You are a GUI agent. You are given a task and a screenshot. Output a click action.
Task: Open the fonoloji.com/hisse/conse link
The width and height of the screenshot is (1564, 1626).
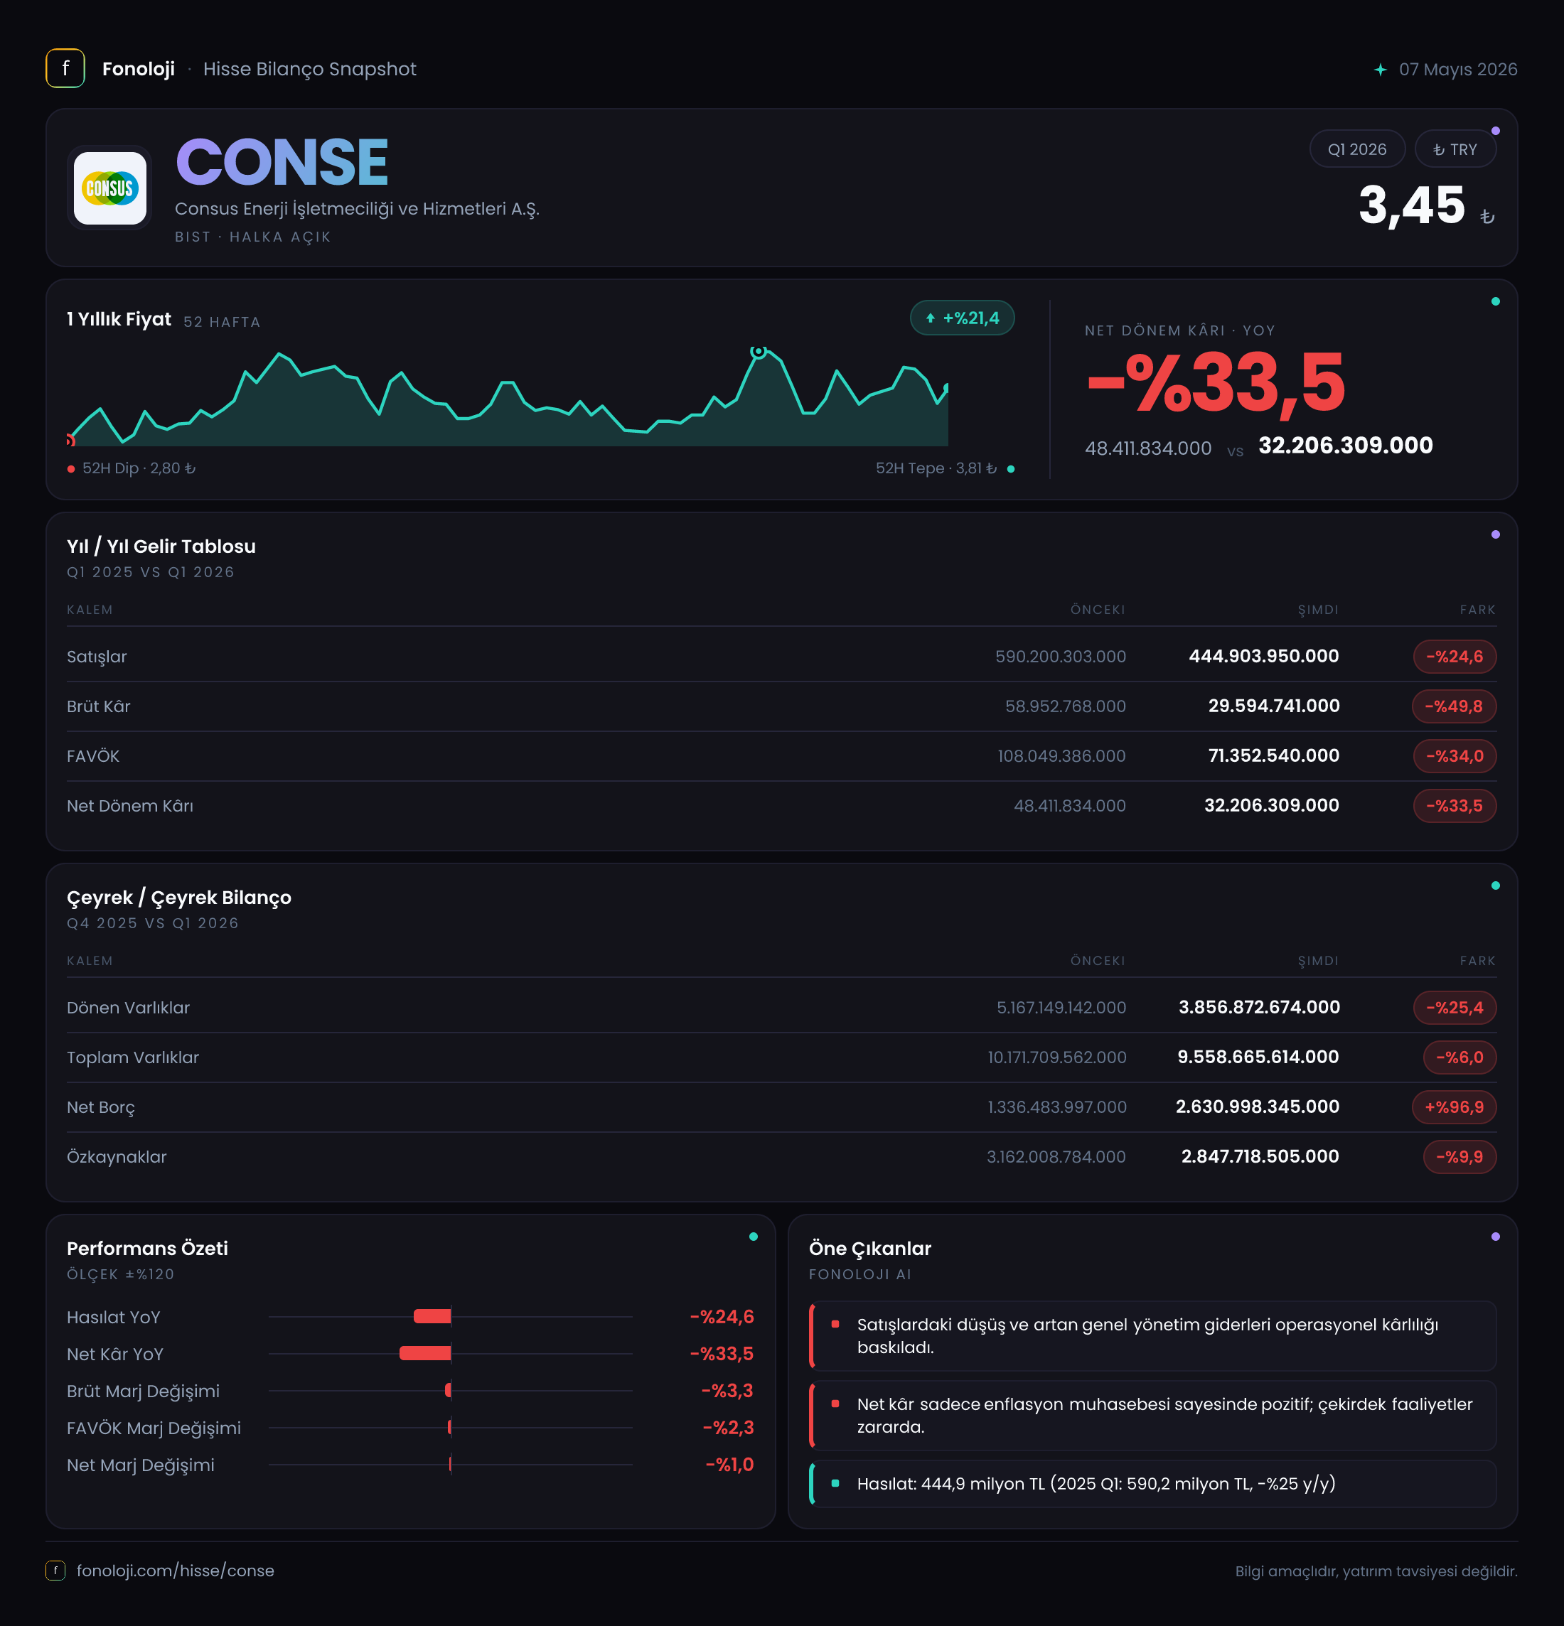pyautogui.click(x=175, y=1571)
